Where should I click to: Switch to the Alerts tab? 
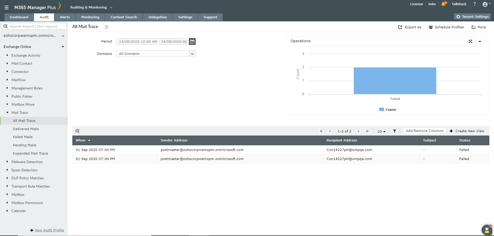coord(65,17)
